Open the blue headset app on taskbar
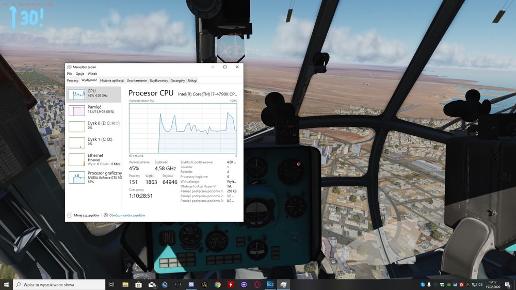 (165, 284)
